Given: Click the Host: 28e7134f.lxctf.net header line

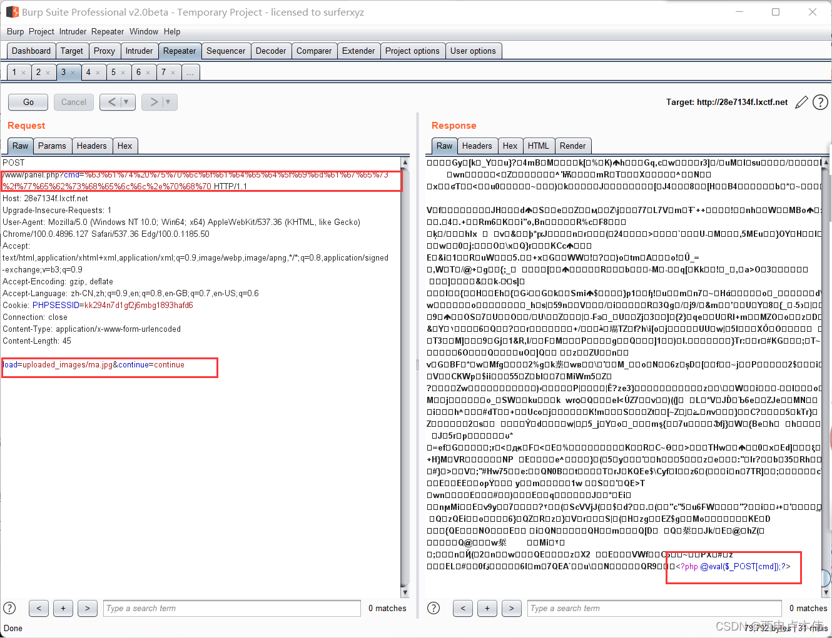Looking at the screenshot, I should [46, 198].
